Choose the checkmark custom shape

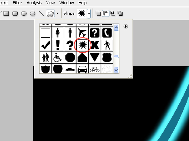(45, 45)
